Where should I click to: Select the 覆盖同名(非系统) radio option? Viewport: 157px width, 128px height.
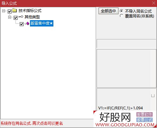point(121,16)
